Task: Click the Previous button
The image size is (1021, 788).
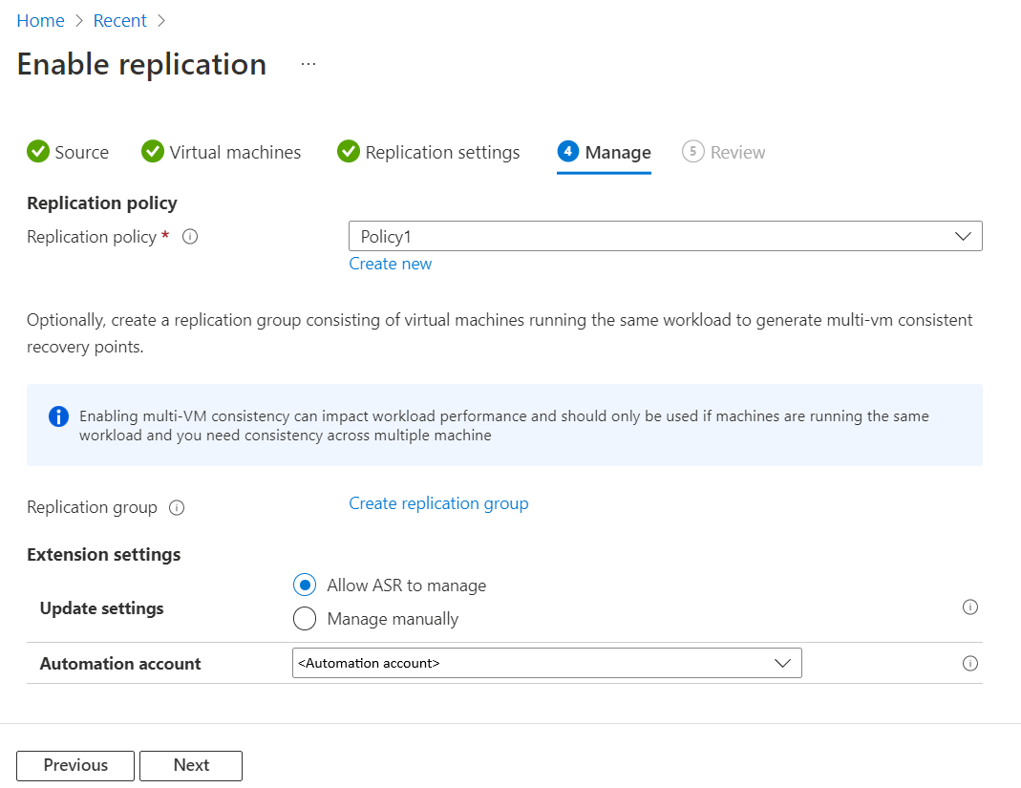Action: [75, 765]
